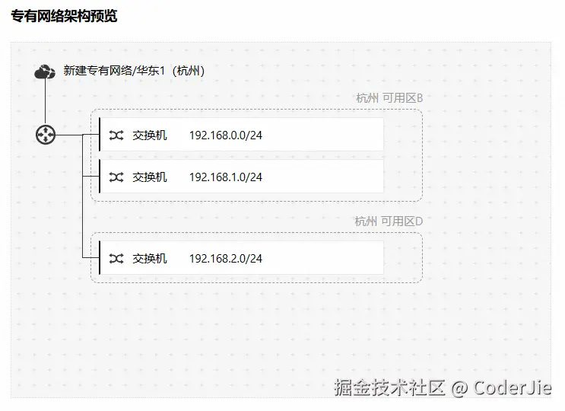This screenshot has height=411, width=565.
Task: Click the empty area of the 192.168.1.0/24 card
Action: (322, 177)
